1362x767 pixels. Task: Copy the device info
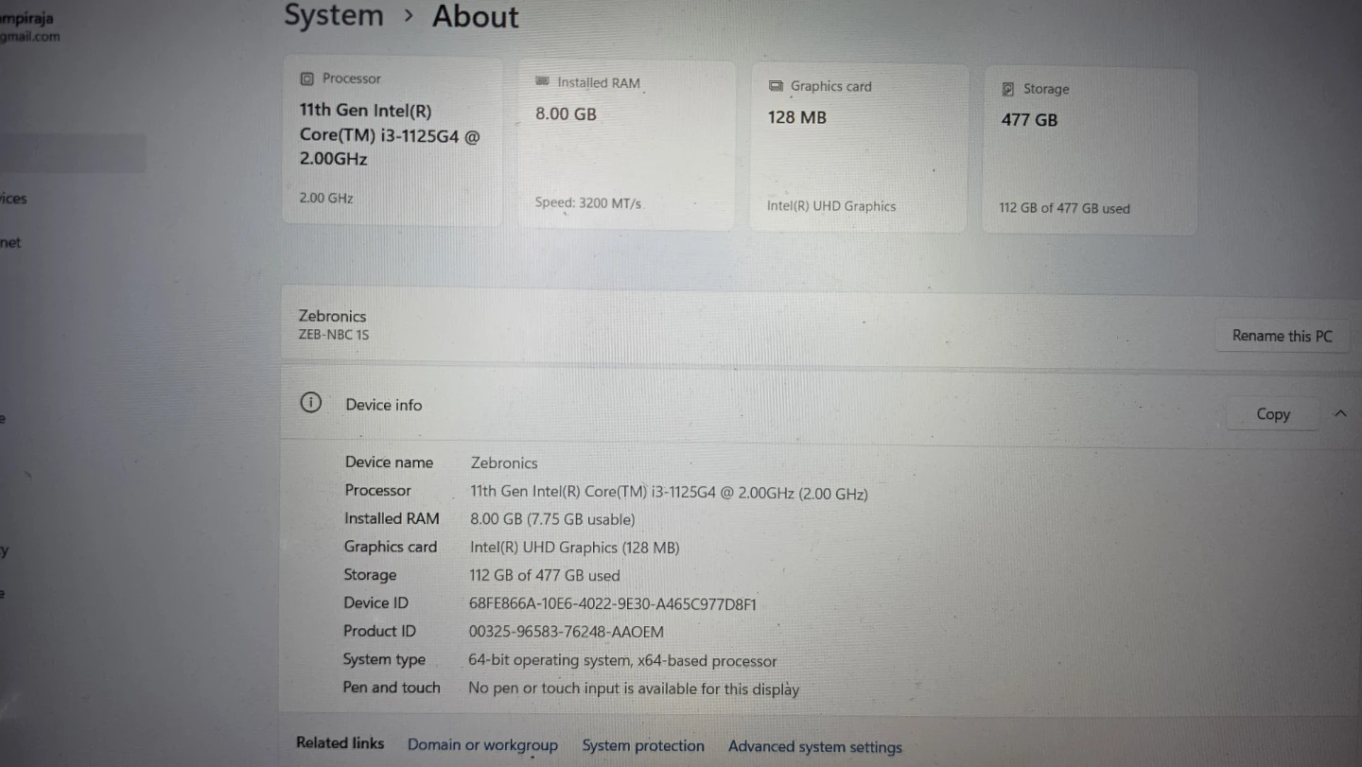1272,414
